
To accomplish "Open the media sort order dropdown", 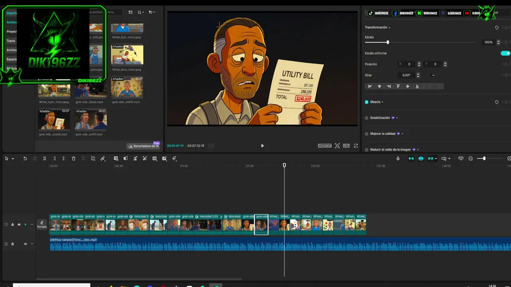I will (x=141, y=12).
